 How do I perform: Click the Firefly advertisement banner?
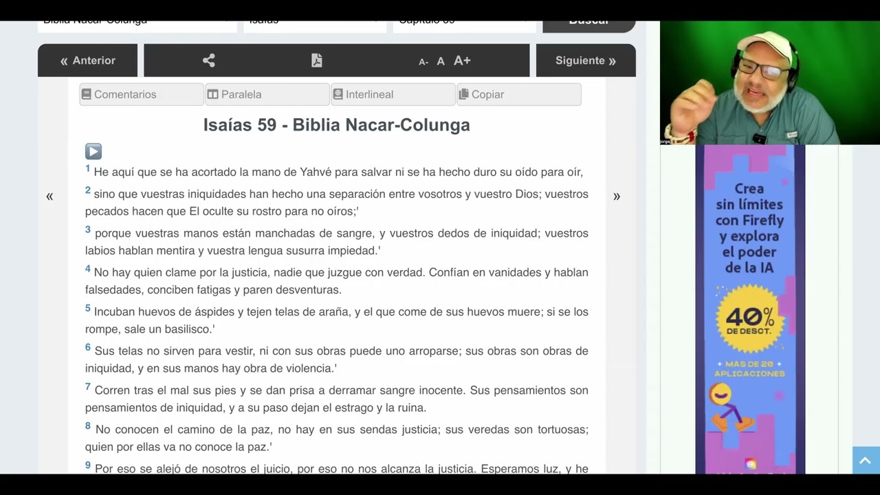[750, 309]
